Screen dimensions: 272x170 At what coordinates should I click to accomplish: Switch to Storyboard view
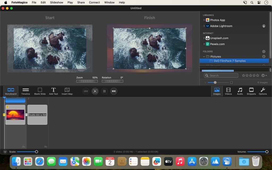coord(11,91)
